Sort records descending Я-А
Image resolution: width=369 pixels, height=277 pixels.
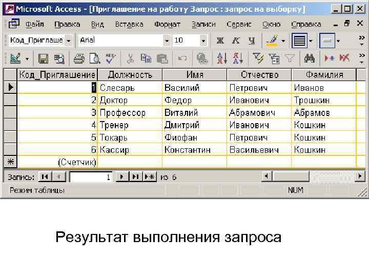pos(238,58)
